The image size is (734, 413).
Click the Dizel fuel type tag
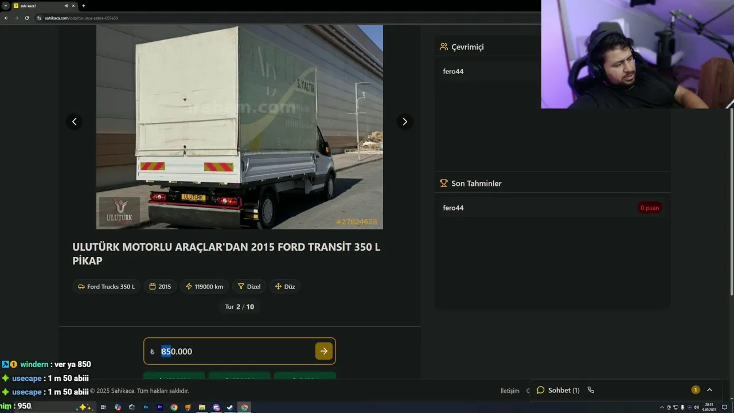pos(249,286)
